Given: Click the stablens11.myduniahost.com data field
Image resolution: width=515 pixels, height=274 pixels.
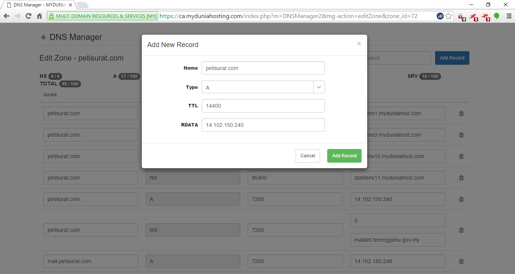Looking at the screenshot, I should pyautogui.click(x=398, y=178).
